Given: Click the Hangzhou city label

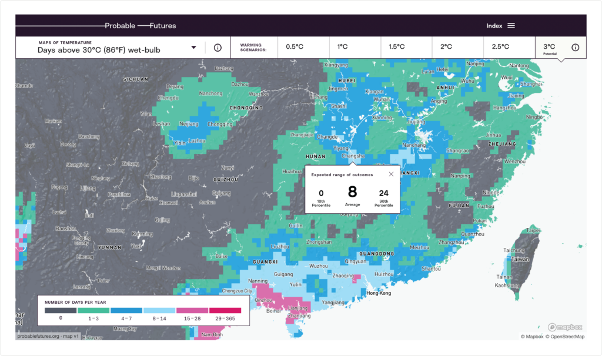Looking at the screenshot, I should pyautogui.click(x=505, y=108).
